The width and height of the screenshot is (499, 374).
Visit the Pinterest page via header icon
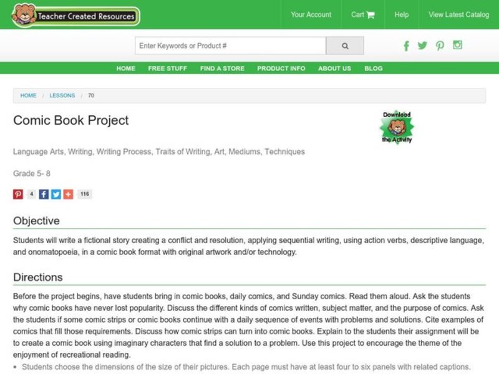[440, 46]
